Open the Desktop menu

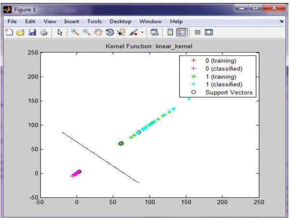[120, 21]
